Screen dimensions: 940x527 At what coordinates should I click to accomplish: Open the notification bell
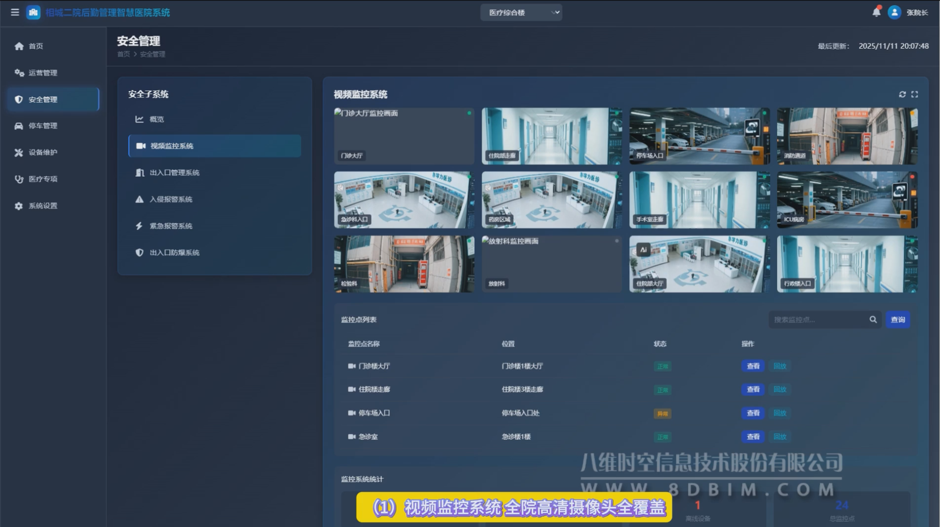pos(876,12)
